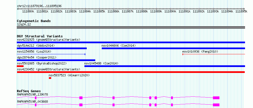Click the DGV Structural Variants track heading
Image resolution: width=253 pixels, height=108 pixels.
40,36
